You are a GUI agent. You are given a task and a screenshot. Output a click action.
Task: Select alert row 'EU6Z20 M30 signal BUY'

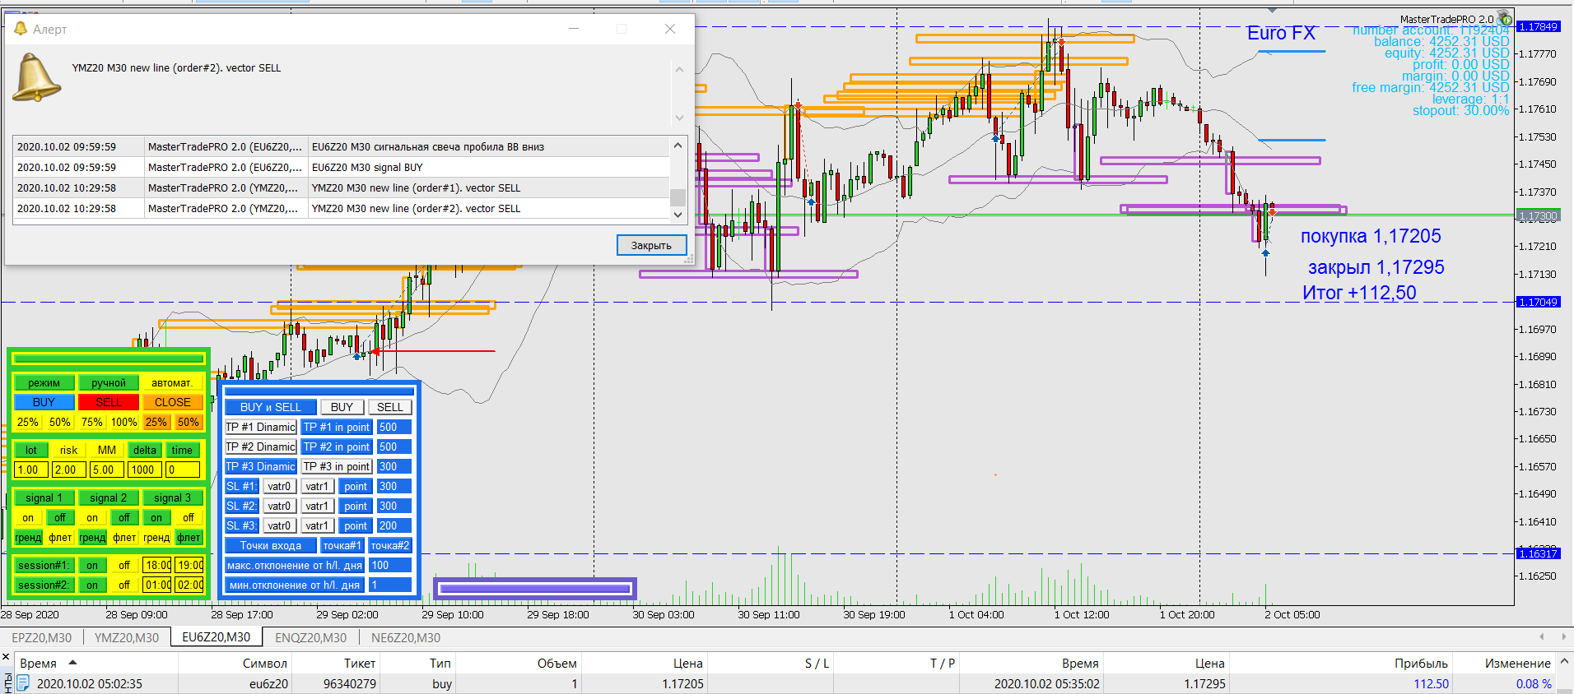point(342,168)
